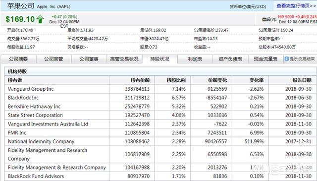Viewport: 317px width, 181px height.
Task: Click the -9125559 share change value
Action: (216, 89)
